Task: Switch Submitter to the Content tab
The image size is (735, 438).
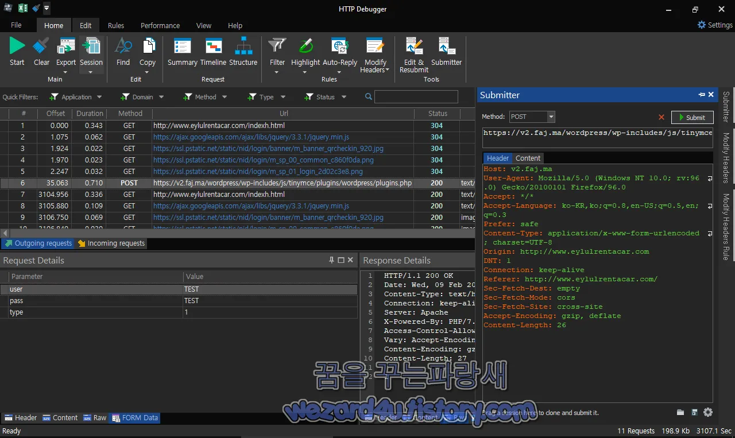Action: 528,158
